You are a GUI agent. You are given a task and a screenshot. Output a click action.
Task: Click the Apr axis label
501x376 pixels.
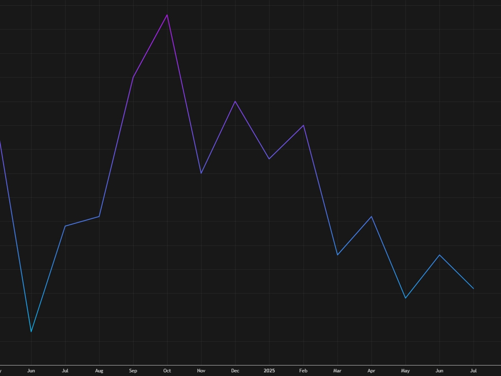(372, 370)
